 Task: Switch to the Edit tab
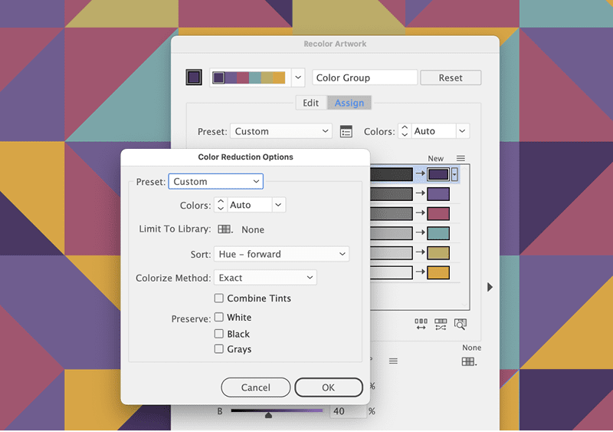(x=311, y=103)
